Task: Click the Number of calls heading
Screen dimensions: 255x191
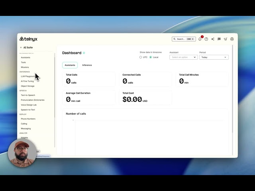Action: point(76,114)
